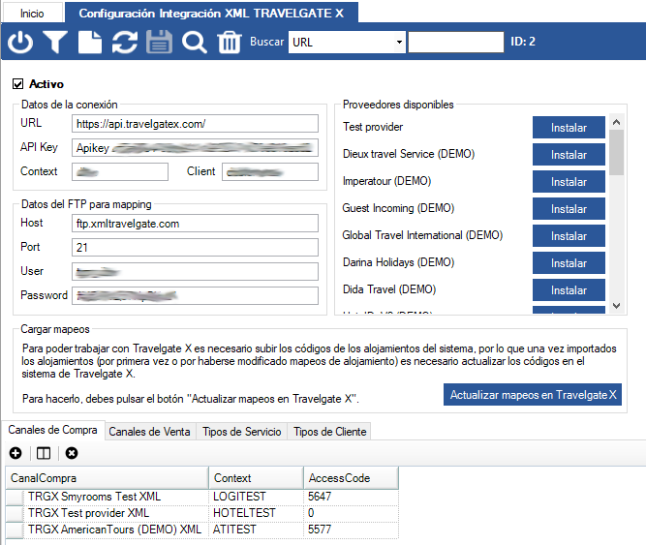646x545 pixels.
Task: Save using the floppy disk icon
Action: [x=159, y=42]
